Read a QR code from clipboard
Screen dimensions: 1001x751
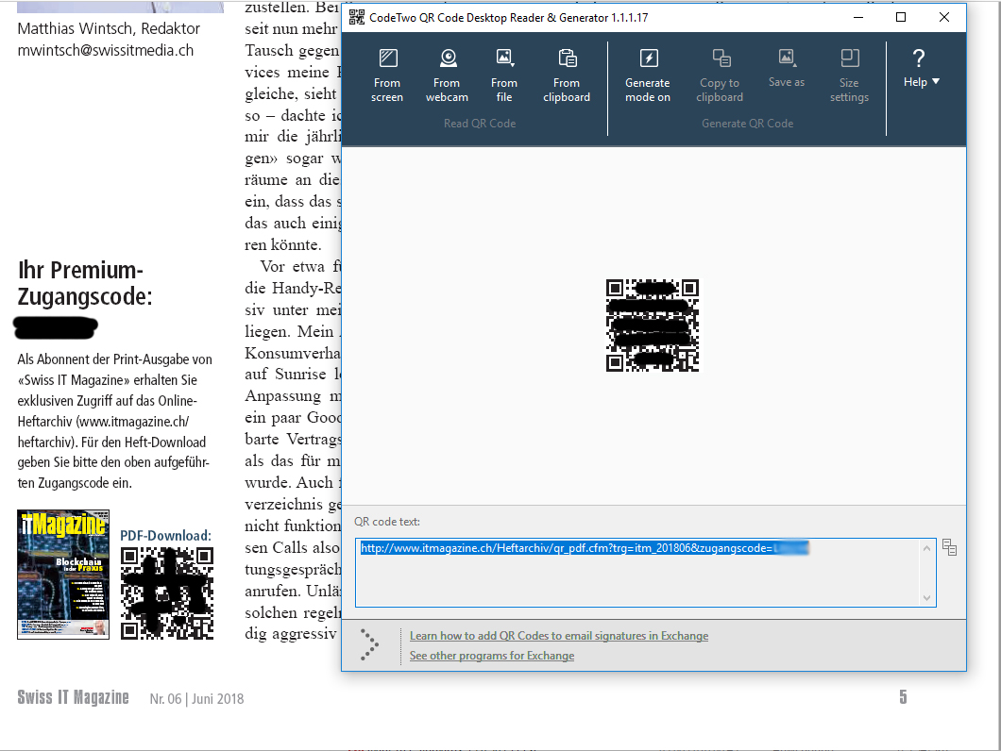click(x=567, y=75)
